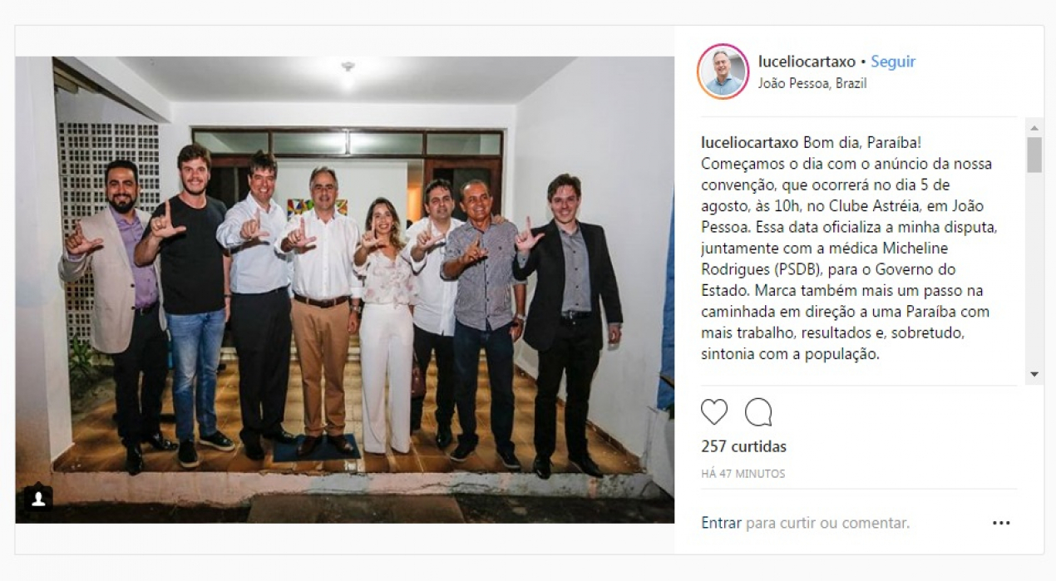The height and width of the screenshot is (581, 1056).
Task: Click luceliocartaxo username in the caption
Action: (750, 142)
